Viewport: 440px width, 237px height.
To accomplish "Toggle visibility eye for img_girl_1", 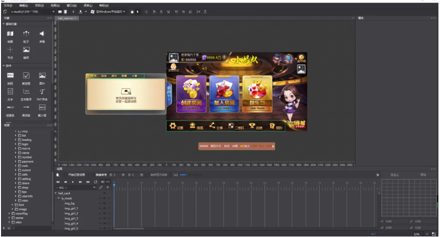I will (104, 208).
